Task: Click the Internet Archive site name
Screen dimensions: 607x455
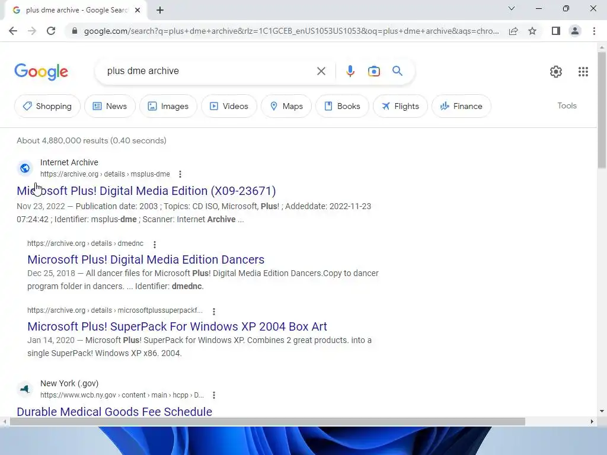Action: 69,162
